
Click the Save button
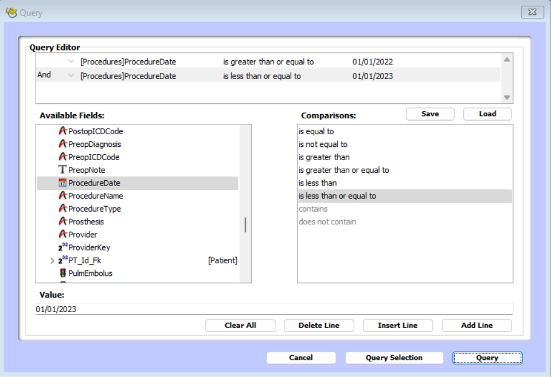(430, 114)
